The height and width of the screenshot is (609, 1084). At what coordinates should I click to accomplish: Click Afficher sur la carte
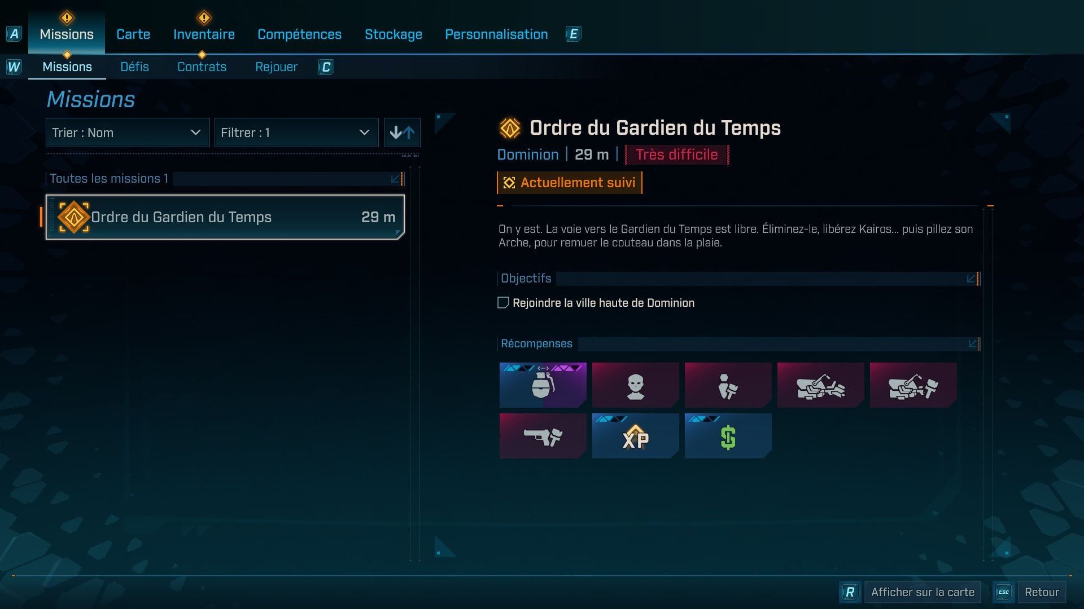(923, 592)
